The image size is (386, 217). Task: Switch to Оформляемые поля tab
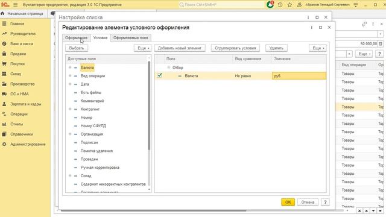(x=131, y=38)
